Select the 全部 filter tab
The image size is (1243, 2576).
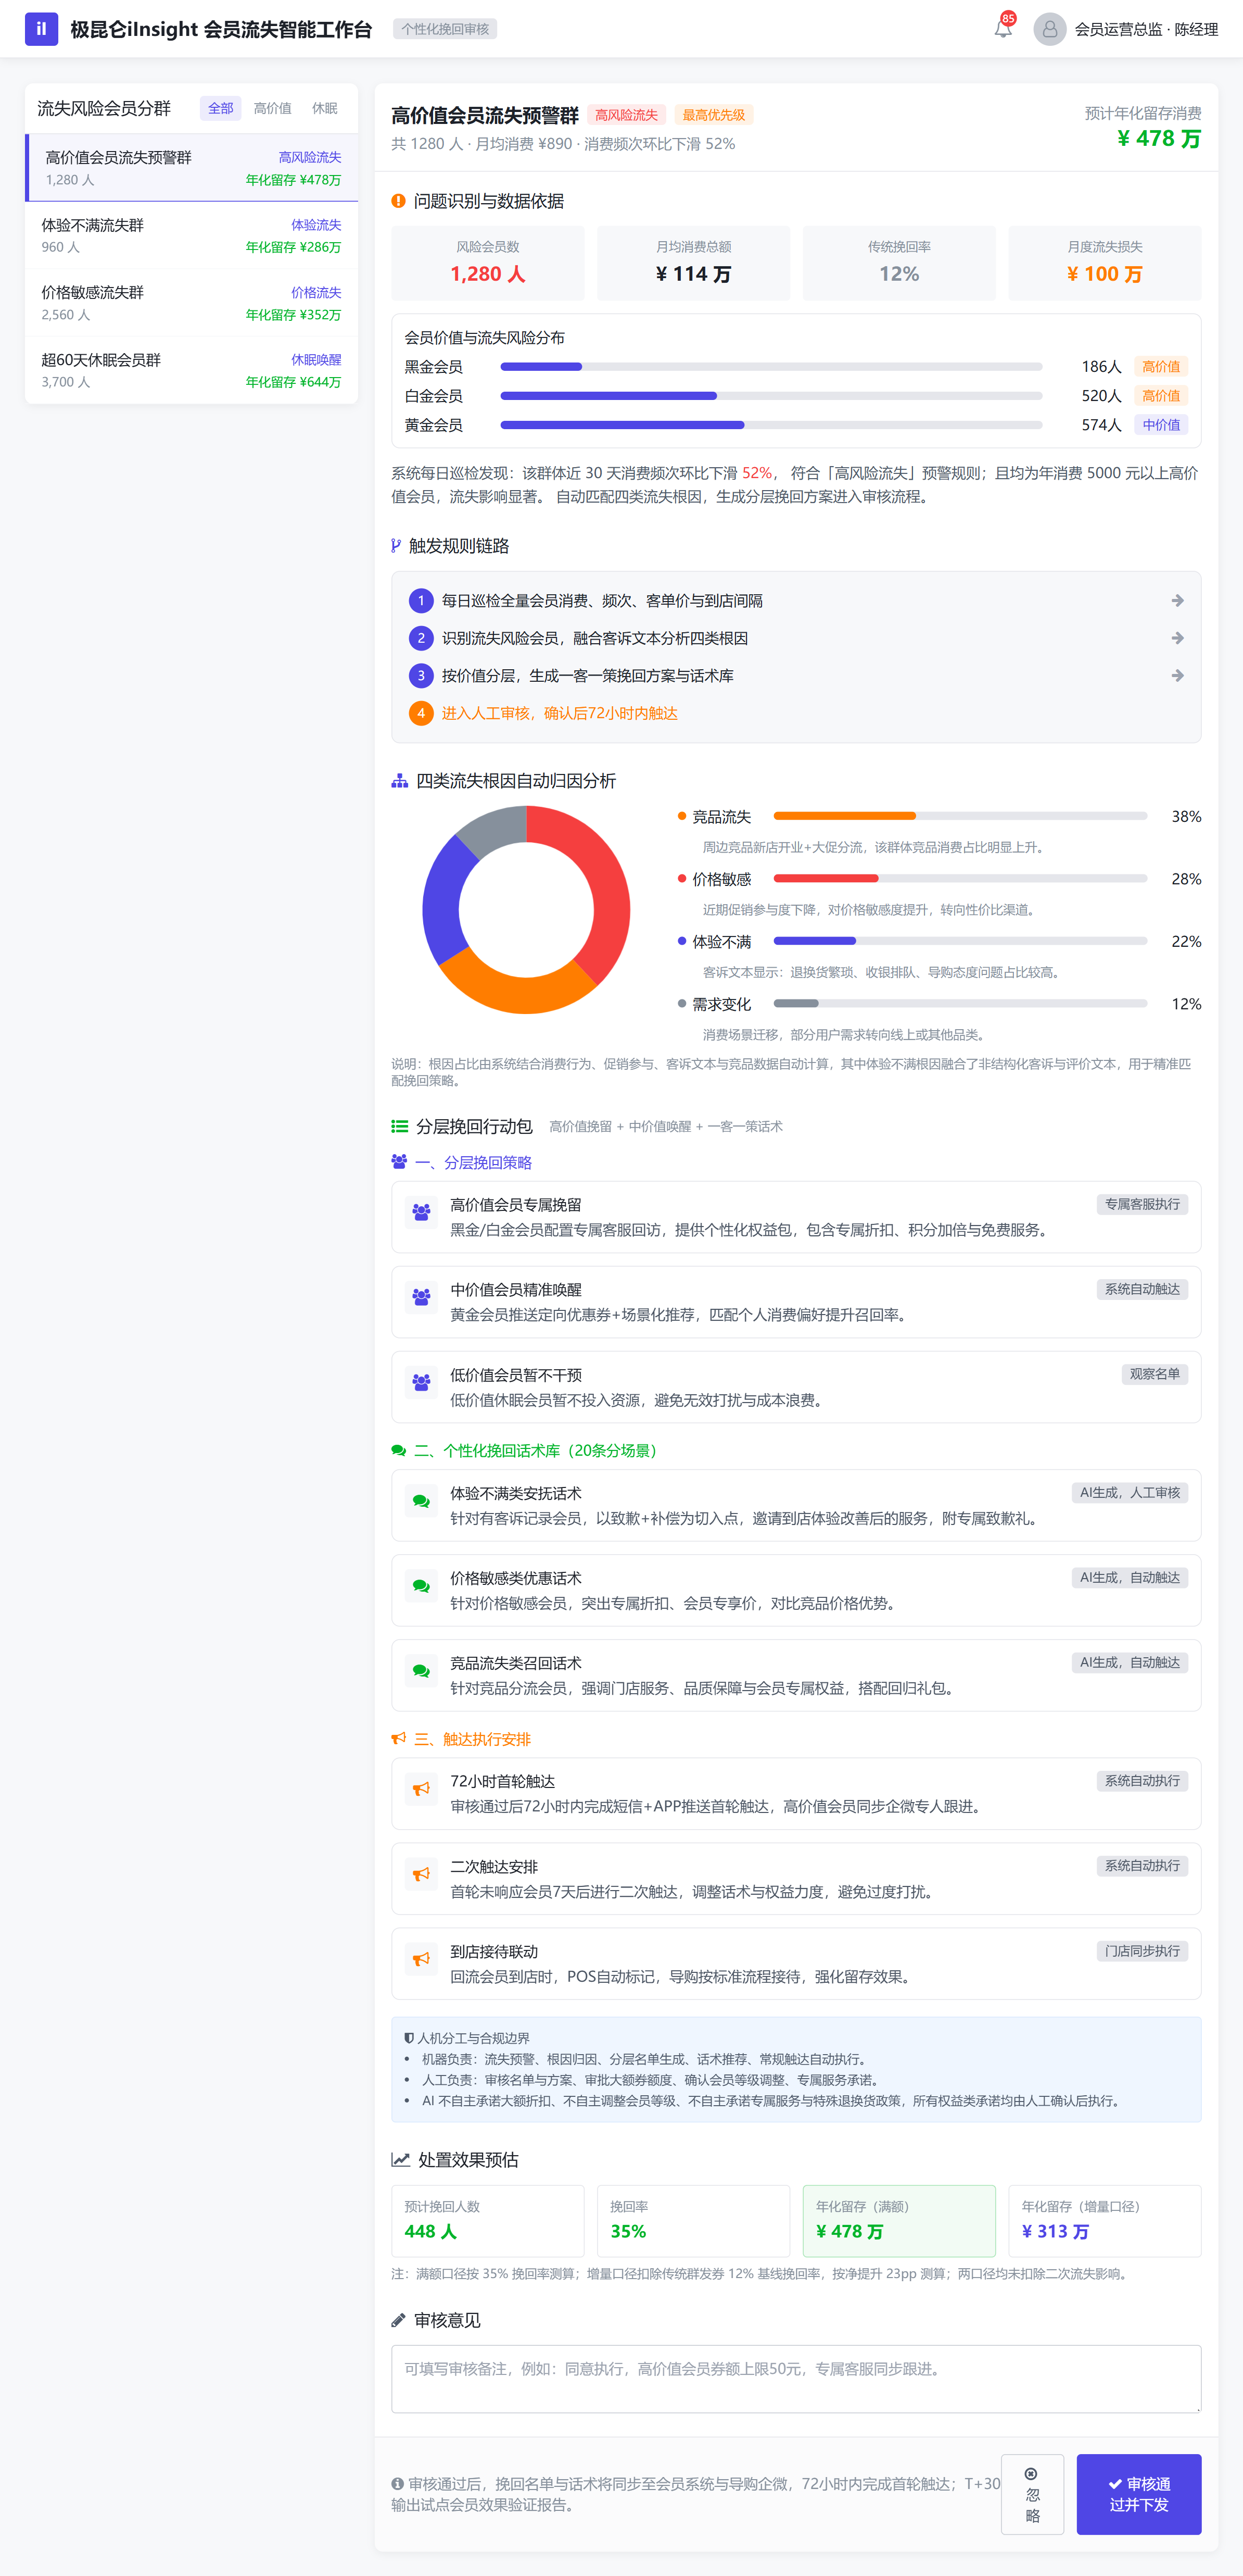coord(221,108)
